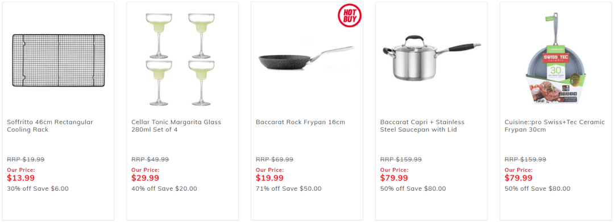Viewport: 614px width, 222px height.
Task: Click the 71% off Save $50.00 text
Action: click(x=289, y=188)
